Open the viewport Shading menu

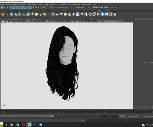pos(9,19)
